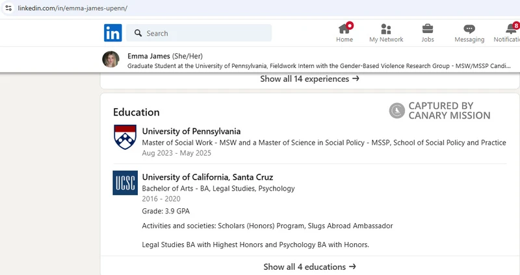Open the Messaging chat icon
This screenshot has height=275, width=520.
coord(469,29)
